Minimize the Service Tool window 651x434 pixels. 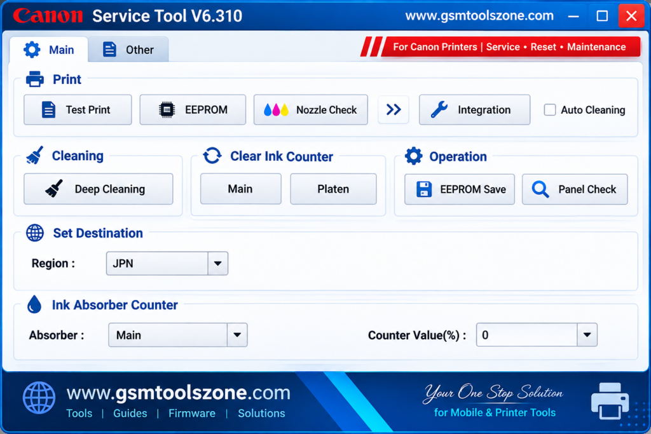[573, 16]
